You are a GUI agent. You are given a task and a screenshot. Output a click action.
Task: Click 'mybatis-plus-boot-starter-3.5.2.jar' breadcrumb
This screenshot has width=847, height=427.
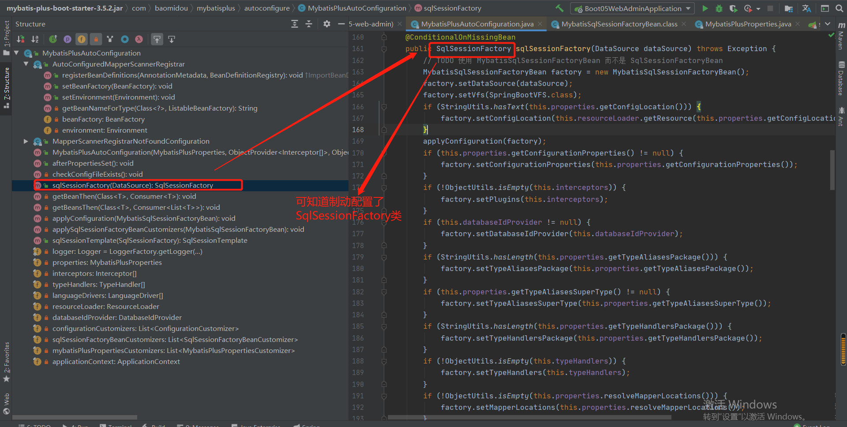pyautogui.click(x=64, y=8)
